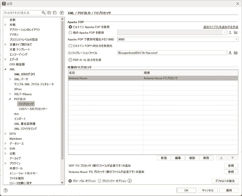Enable ビルトイン FOPへの出力を有効化 checkbox

tap(70, 46)
